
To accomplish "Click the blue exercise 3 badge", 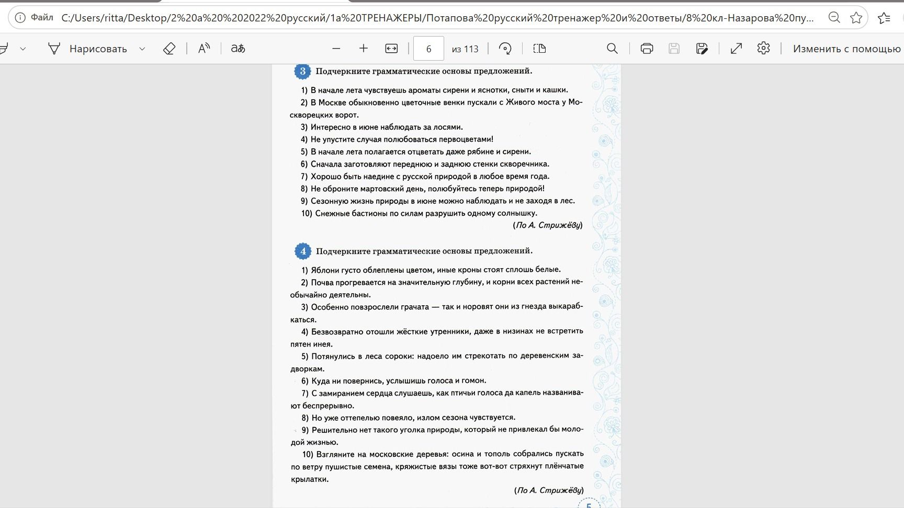I will 302,71.
